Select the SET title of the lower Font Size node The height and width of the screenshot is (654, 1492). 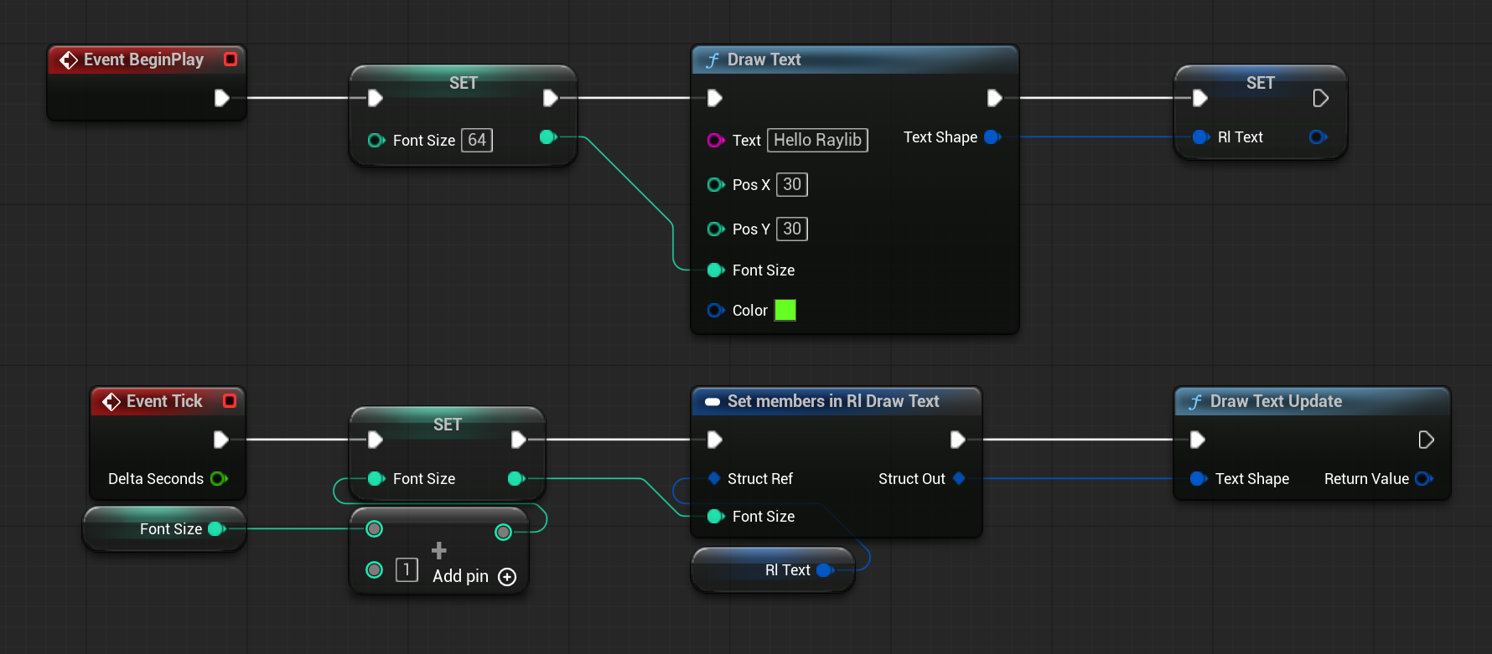point(447,425)
